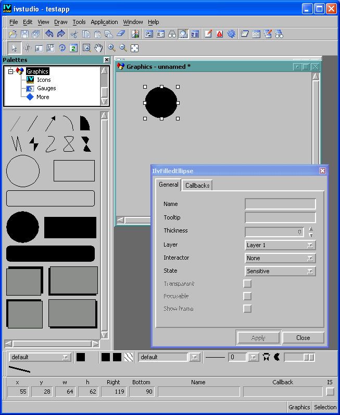Click the eraser delete icon
This screenshot has height=415, width=340.
pos(121,34)
